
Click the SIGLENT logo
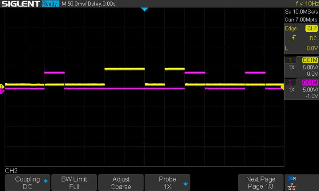point(21,4)
